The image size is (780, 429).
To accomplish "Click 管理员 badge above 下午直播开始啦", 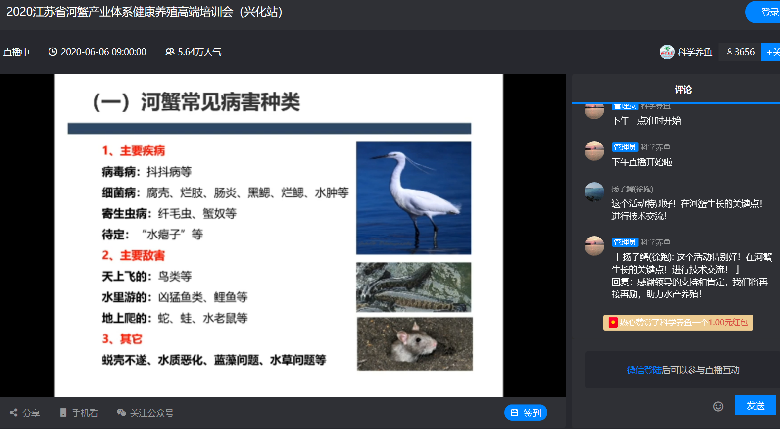I will (x=625, y=147).
